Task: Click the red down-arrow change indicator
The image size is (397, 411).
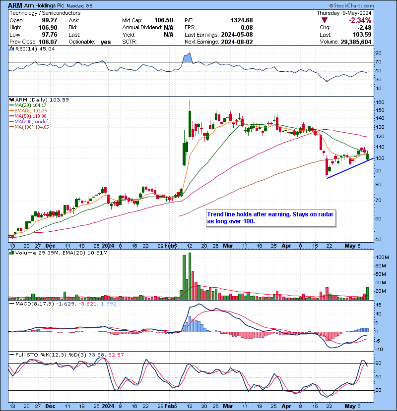Action: (325, 20)
